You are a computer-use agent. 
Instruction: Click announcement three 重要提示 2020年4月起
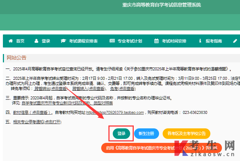[x=89, y=98]
